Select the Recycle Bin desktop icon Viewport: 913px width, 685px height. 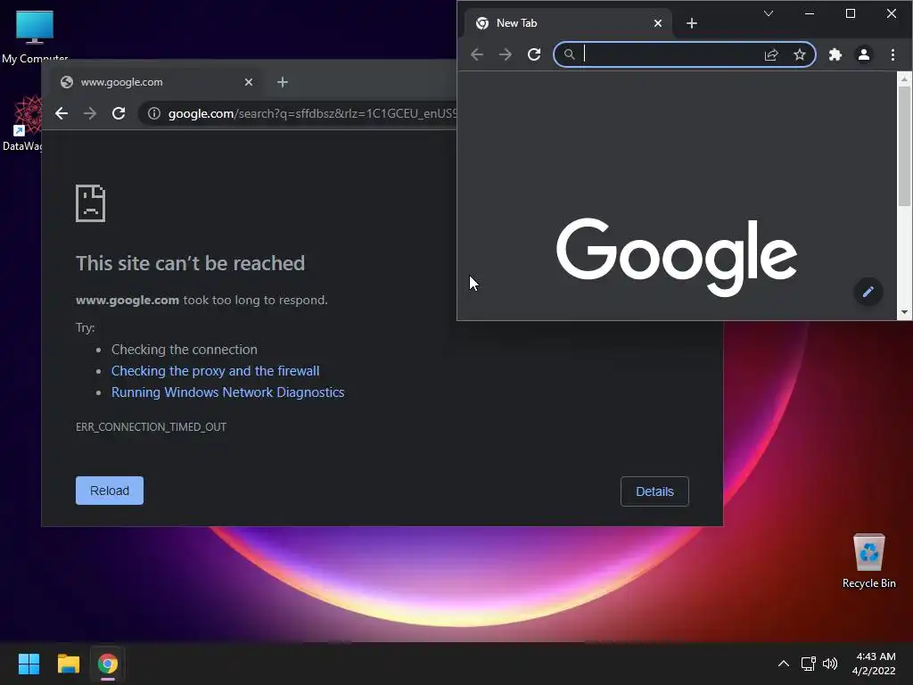point(868,562)
